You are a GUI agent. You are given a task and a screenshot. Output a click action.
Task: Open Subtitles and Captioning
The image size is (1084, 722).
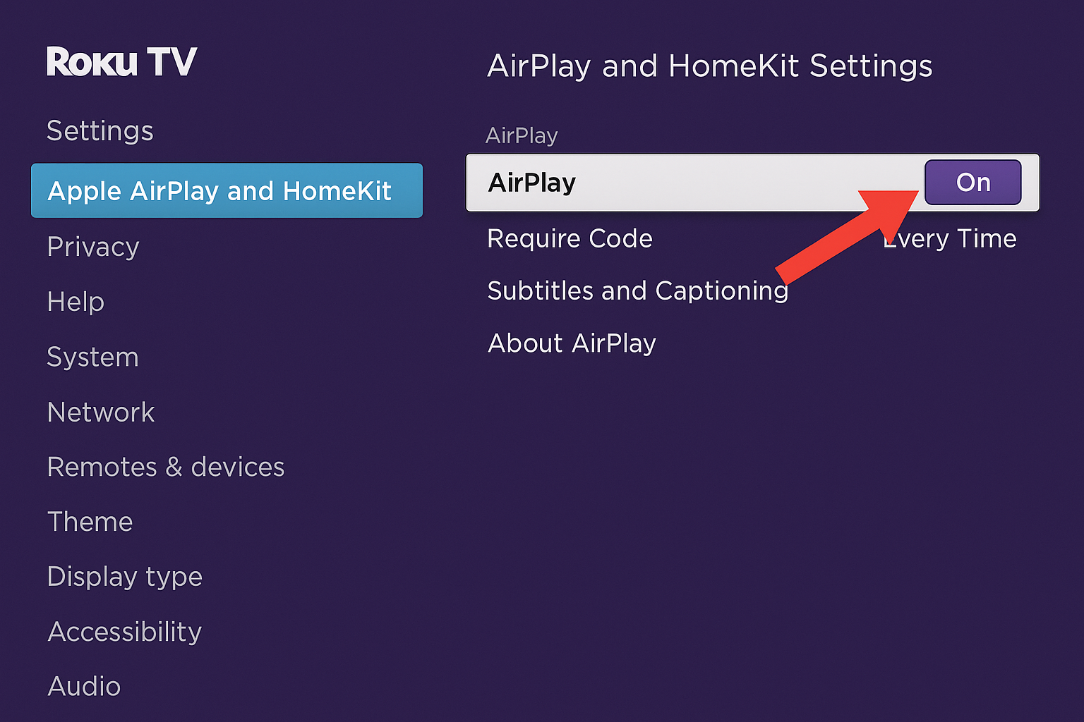click(637, 290)
